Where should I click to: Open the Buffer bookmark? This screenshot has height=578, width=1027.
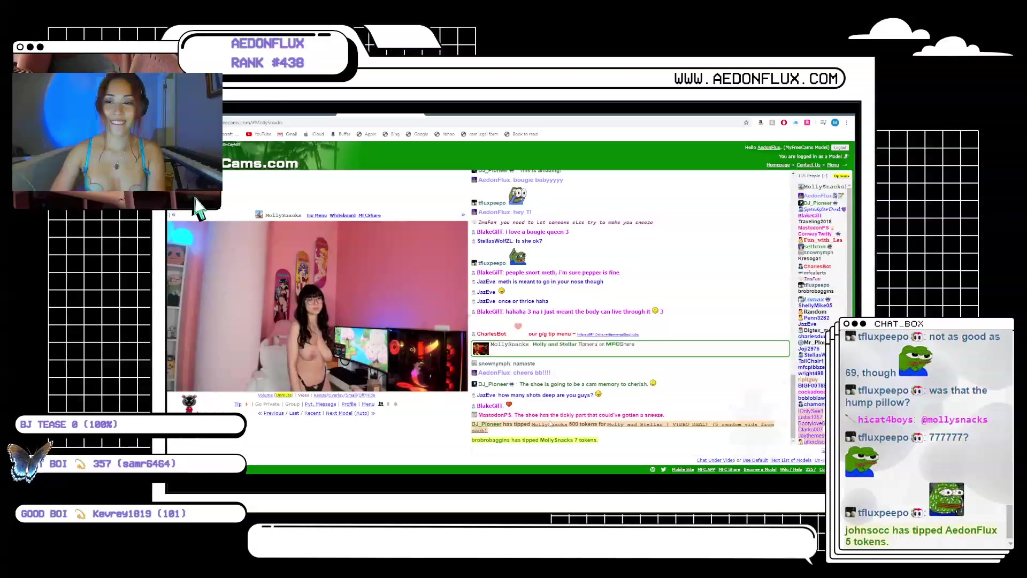[341, 134]
